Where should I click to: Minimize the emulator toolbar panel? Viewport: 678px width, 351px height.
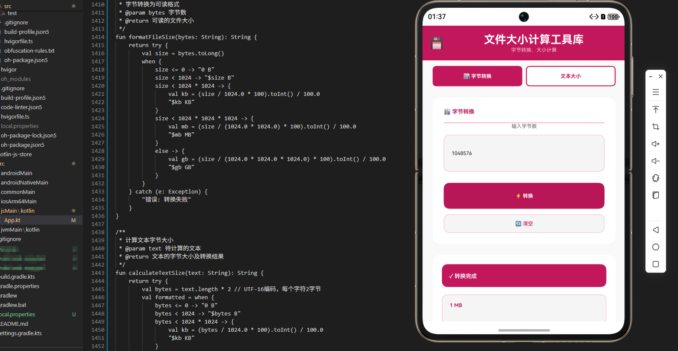click(x=651, y=77)
